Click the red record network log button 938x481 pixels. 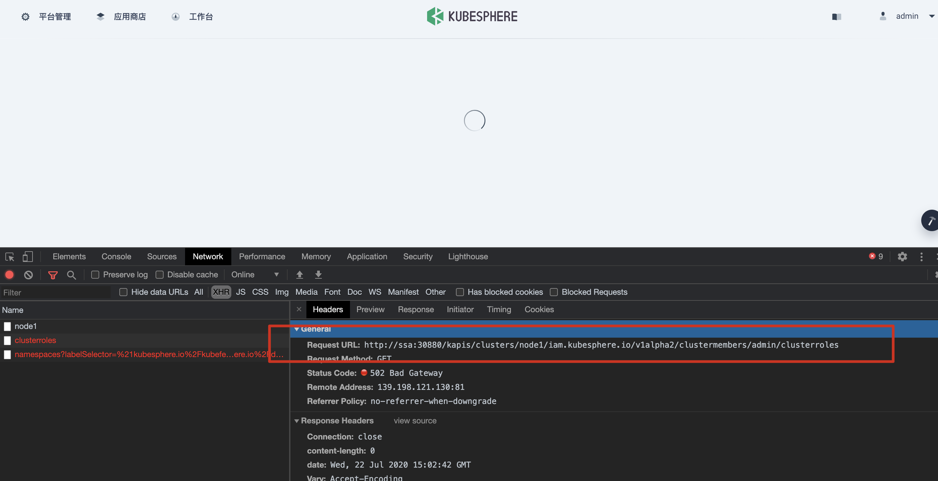(x=9, y=275)
